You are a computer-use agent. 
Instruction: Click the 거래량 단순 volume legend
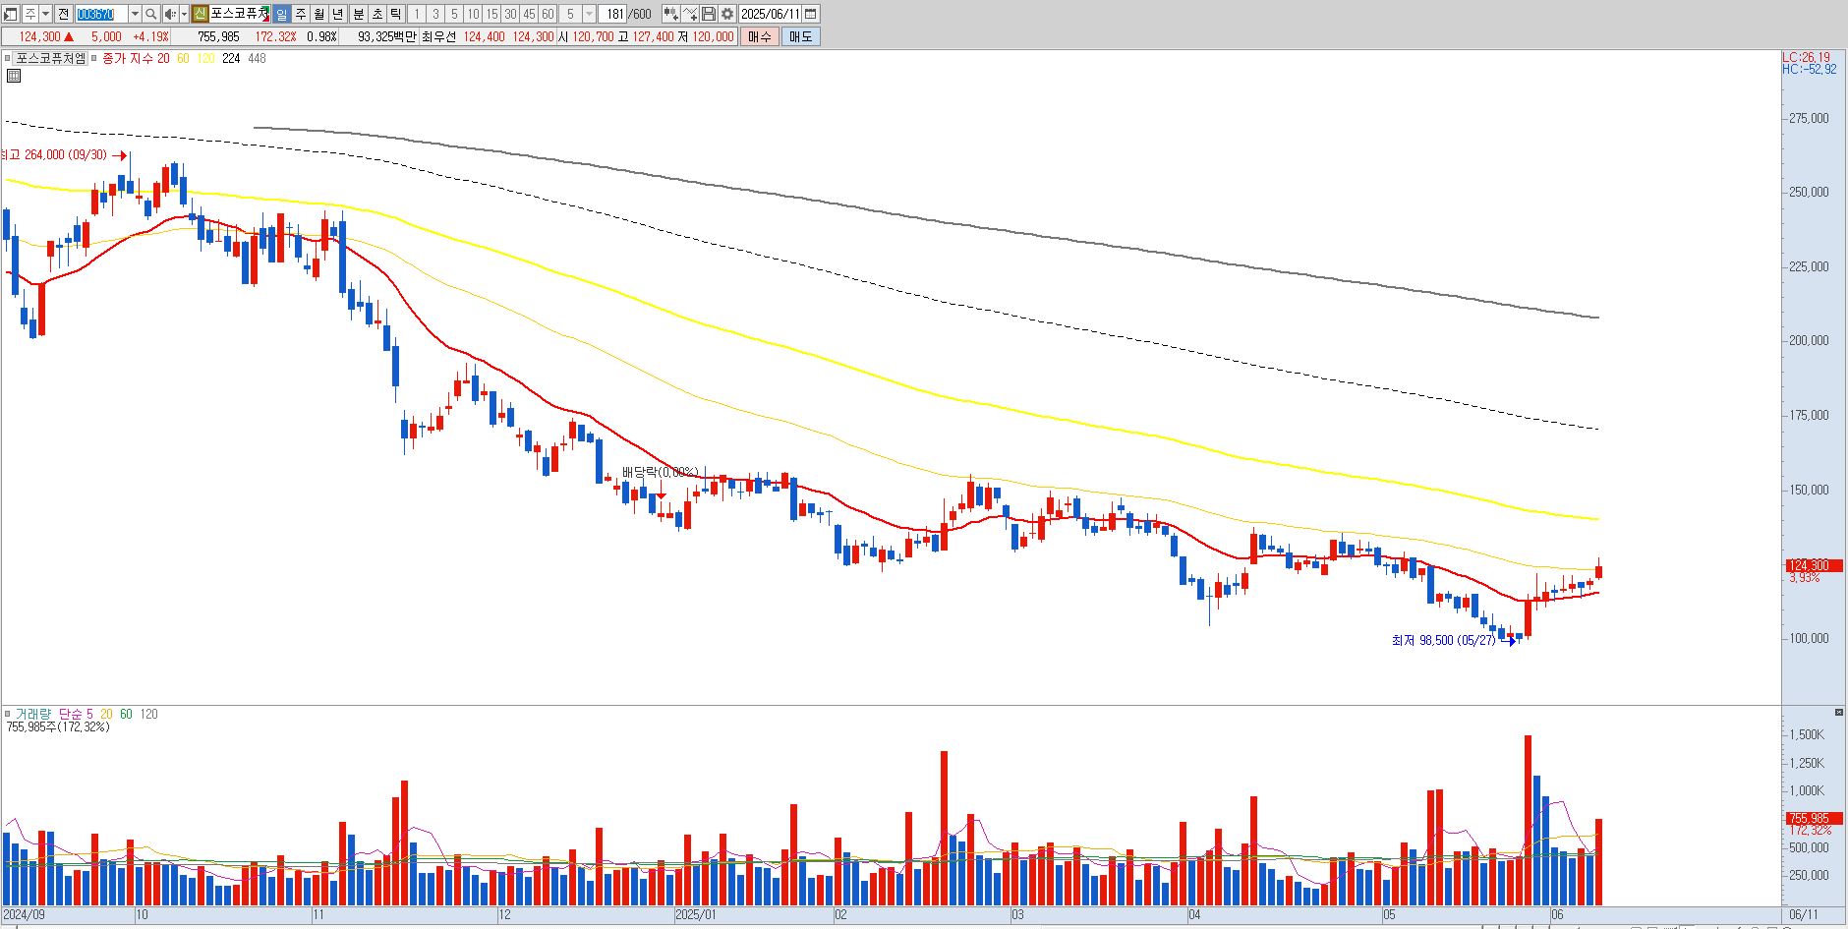[54, 714]
